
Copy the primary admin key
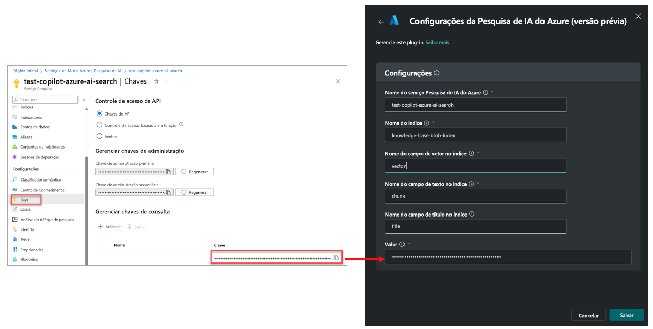[168, 172]
